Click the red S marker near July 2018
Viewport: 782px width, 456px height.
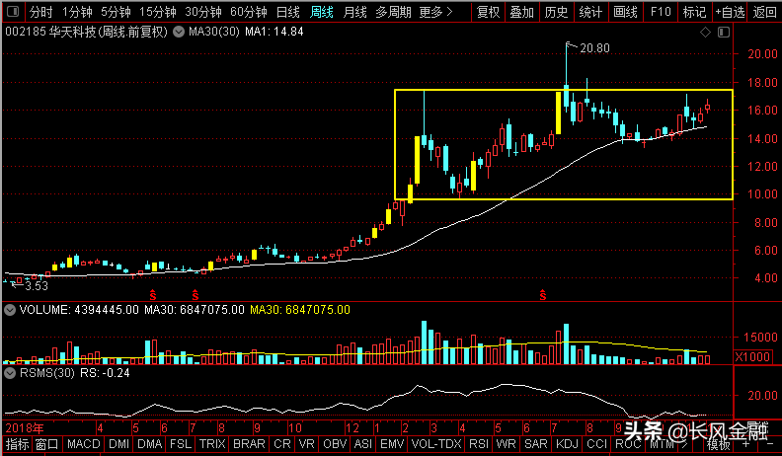tap(195, 295)
